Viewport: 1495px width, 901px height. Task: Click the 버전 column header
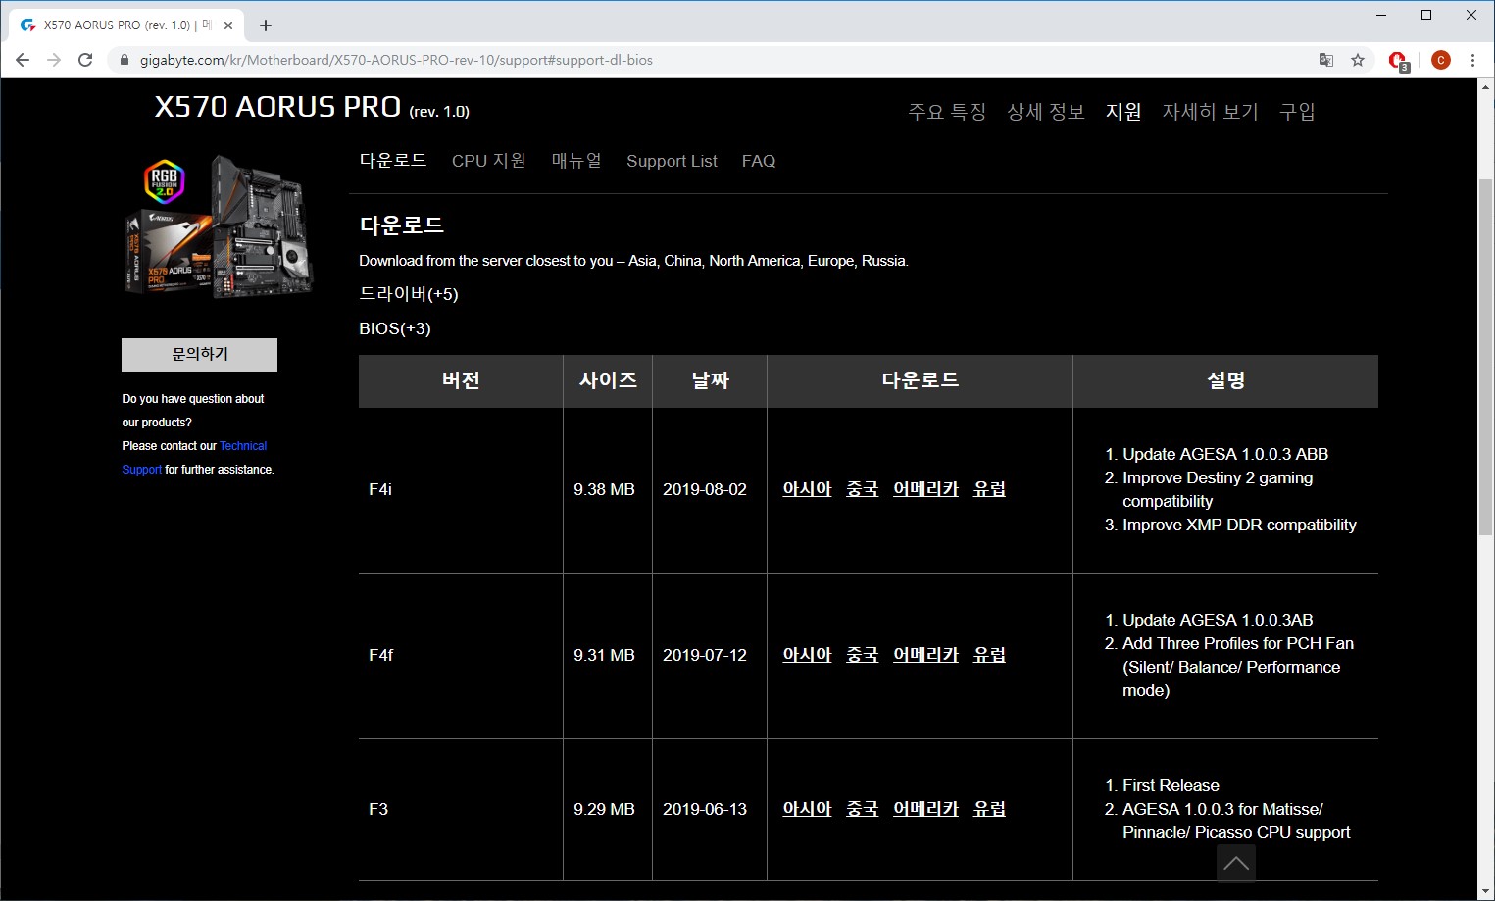(461, 380)
